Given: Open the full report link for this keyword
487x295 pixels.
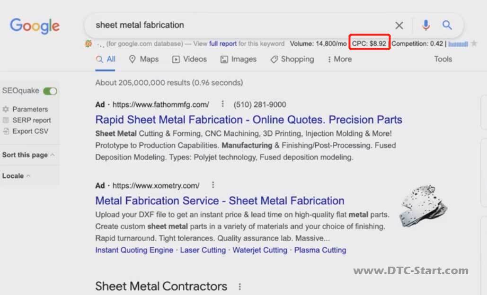Looking at the screenshot, I should [223, 44].
